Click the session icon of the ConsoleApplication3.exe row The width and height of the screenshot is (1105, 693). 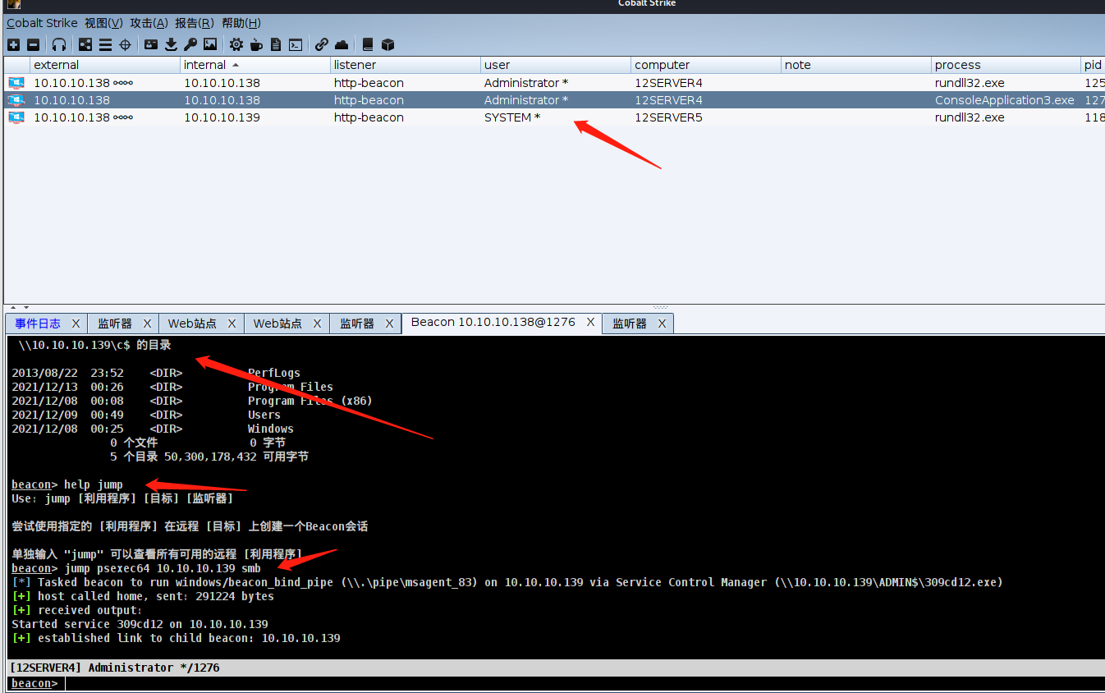click(x=16, y=100)
